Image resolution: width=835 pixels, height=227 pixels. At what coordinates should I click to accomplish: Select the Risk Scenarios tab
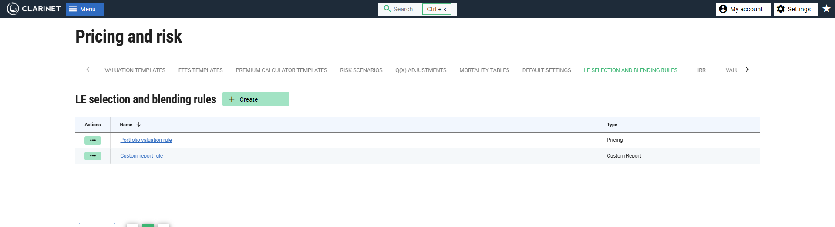(x=361, y=70)
